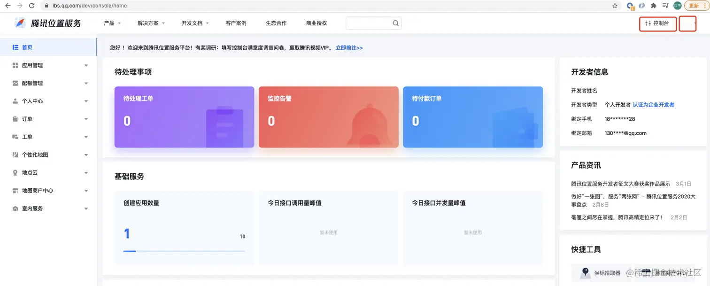Click the 个性化地图 map icon
This screenshot has height=286, width=710.
tap(15, 155)
